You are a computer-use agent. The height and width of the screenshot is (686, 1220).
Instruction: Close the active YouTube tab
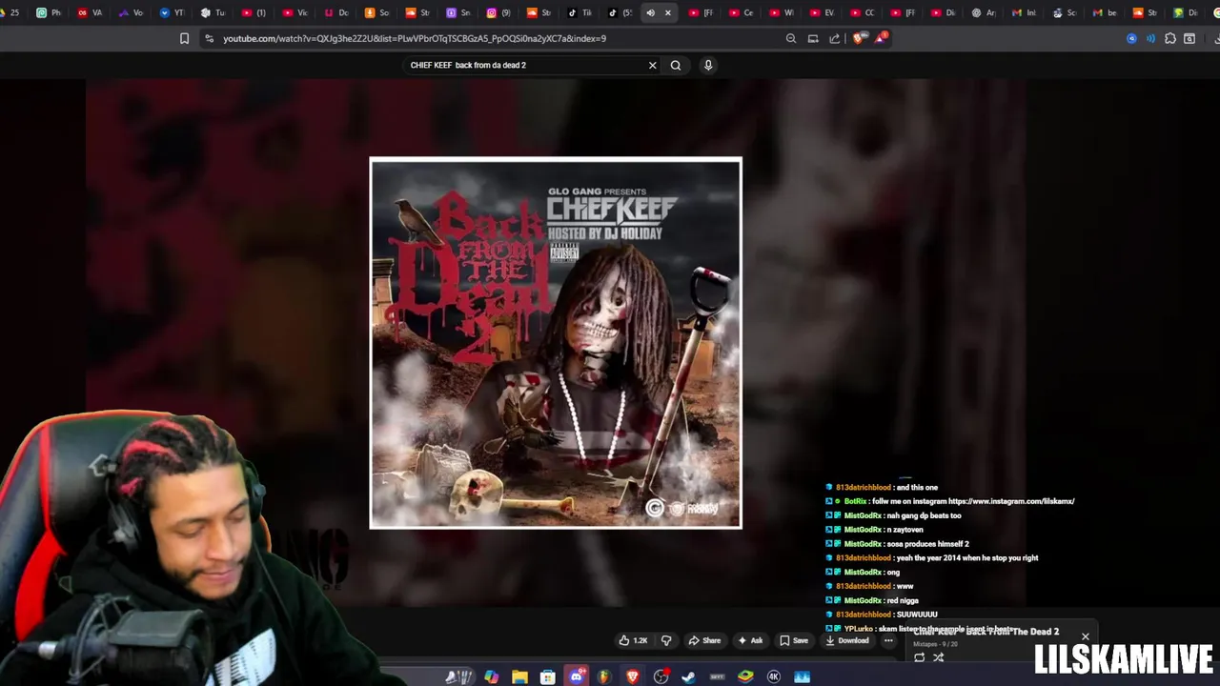[x=668, y=12]
